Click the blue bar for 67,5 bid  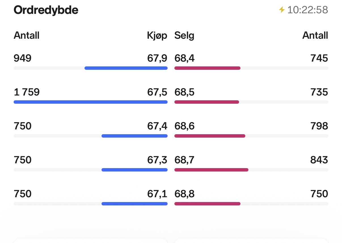pos(90,102)
